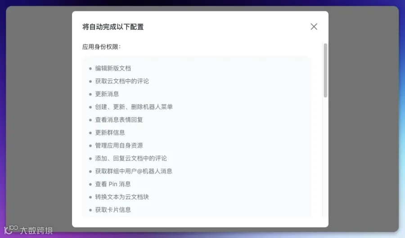The height and width of the screenshot is (238, 405).
Task: Select 添加、回复云文档中的评论 permission item
Action: tap(131, 158)
